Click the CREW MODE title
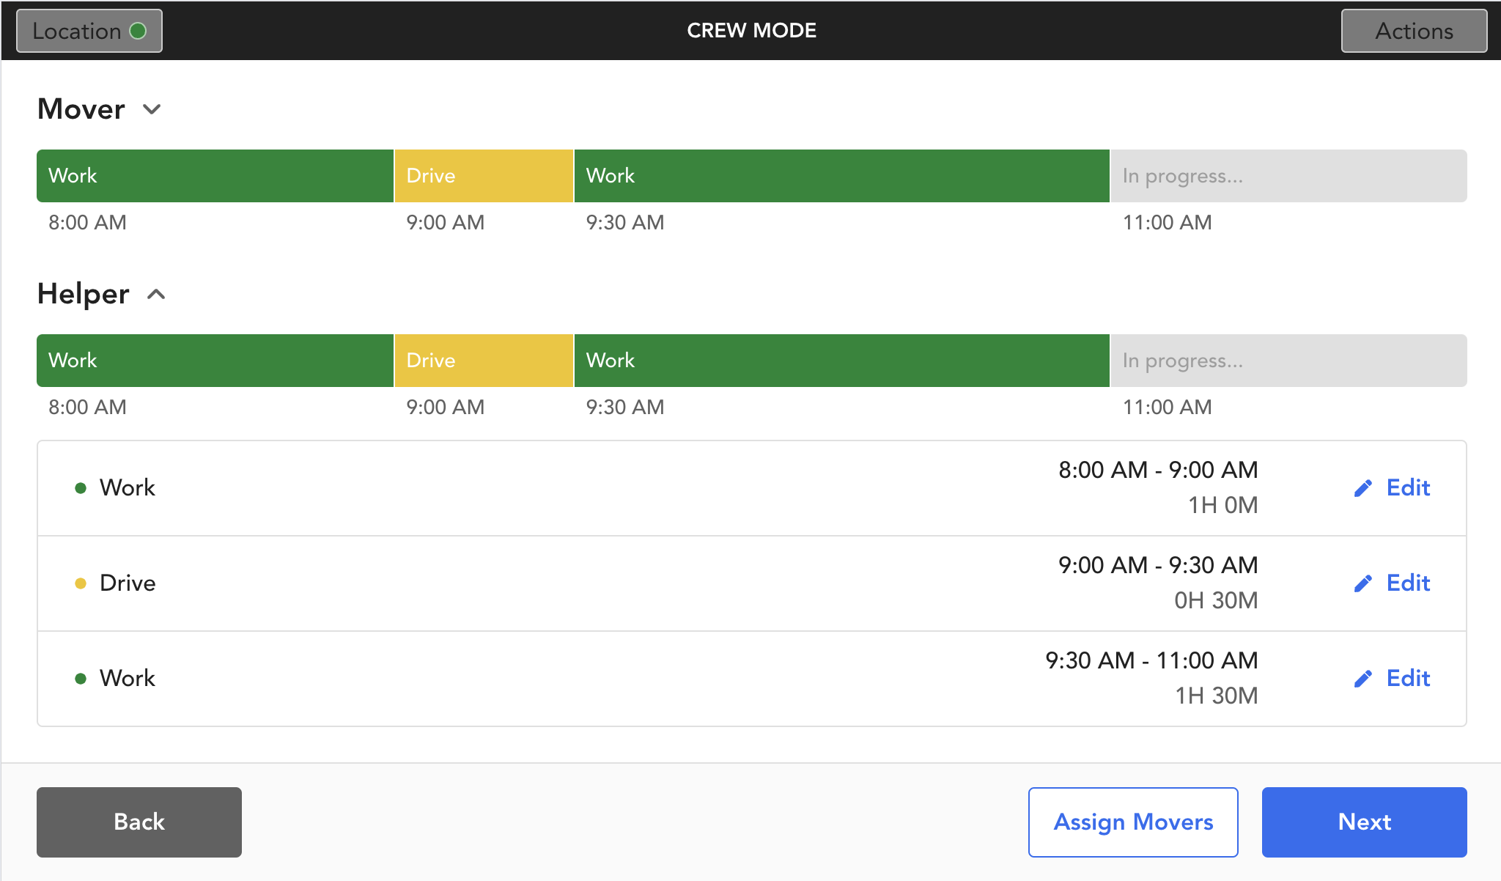The height and width of the screenshot is (881, 1501). [751, 31]
